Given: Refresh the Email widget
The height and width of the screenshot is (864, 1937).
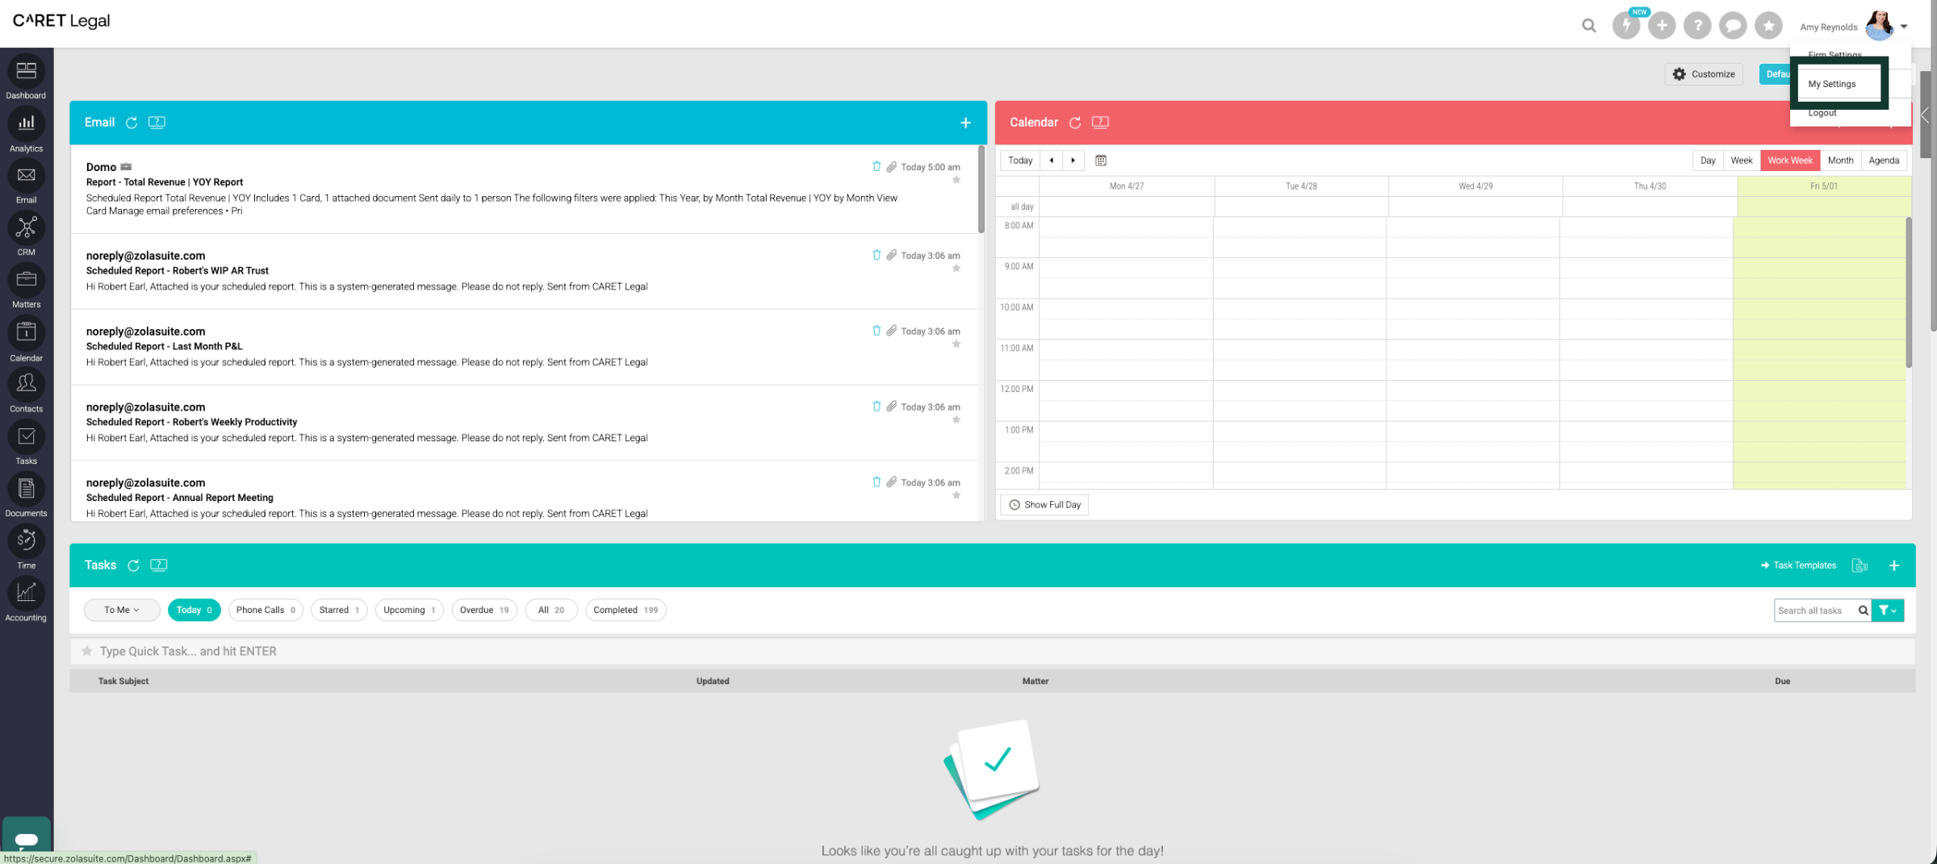Looking at the screenshot, I should tap(132, 123).
